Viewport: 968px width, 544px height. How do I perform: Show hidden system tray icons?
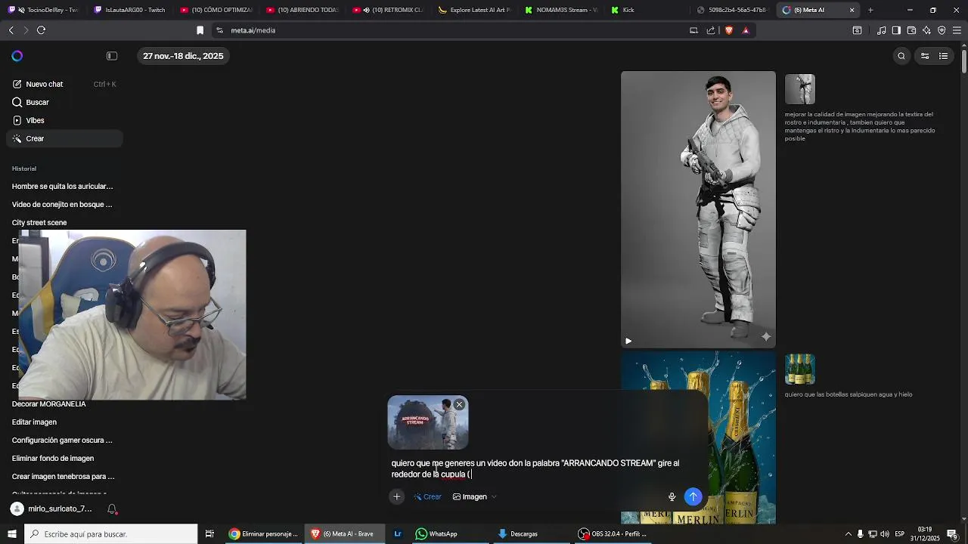pyautogui.click(x=848, y=534)
